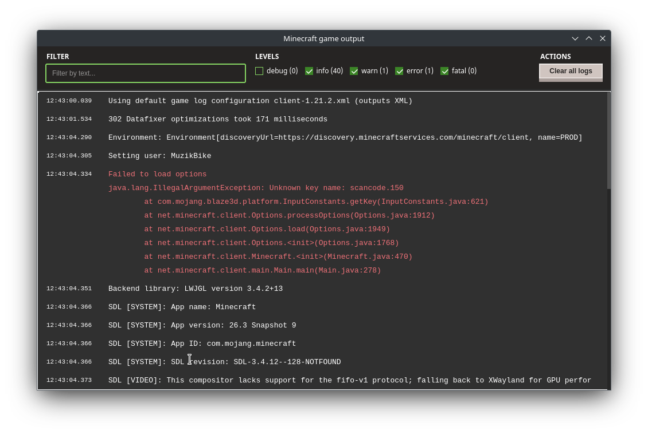
Task: Click the 'App version: 26.3 Snapshot 9' line
Action: [x=202, y=325]
